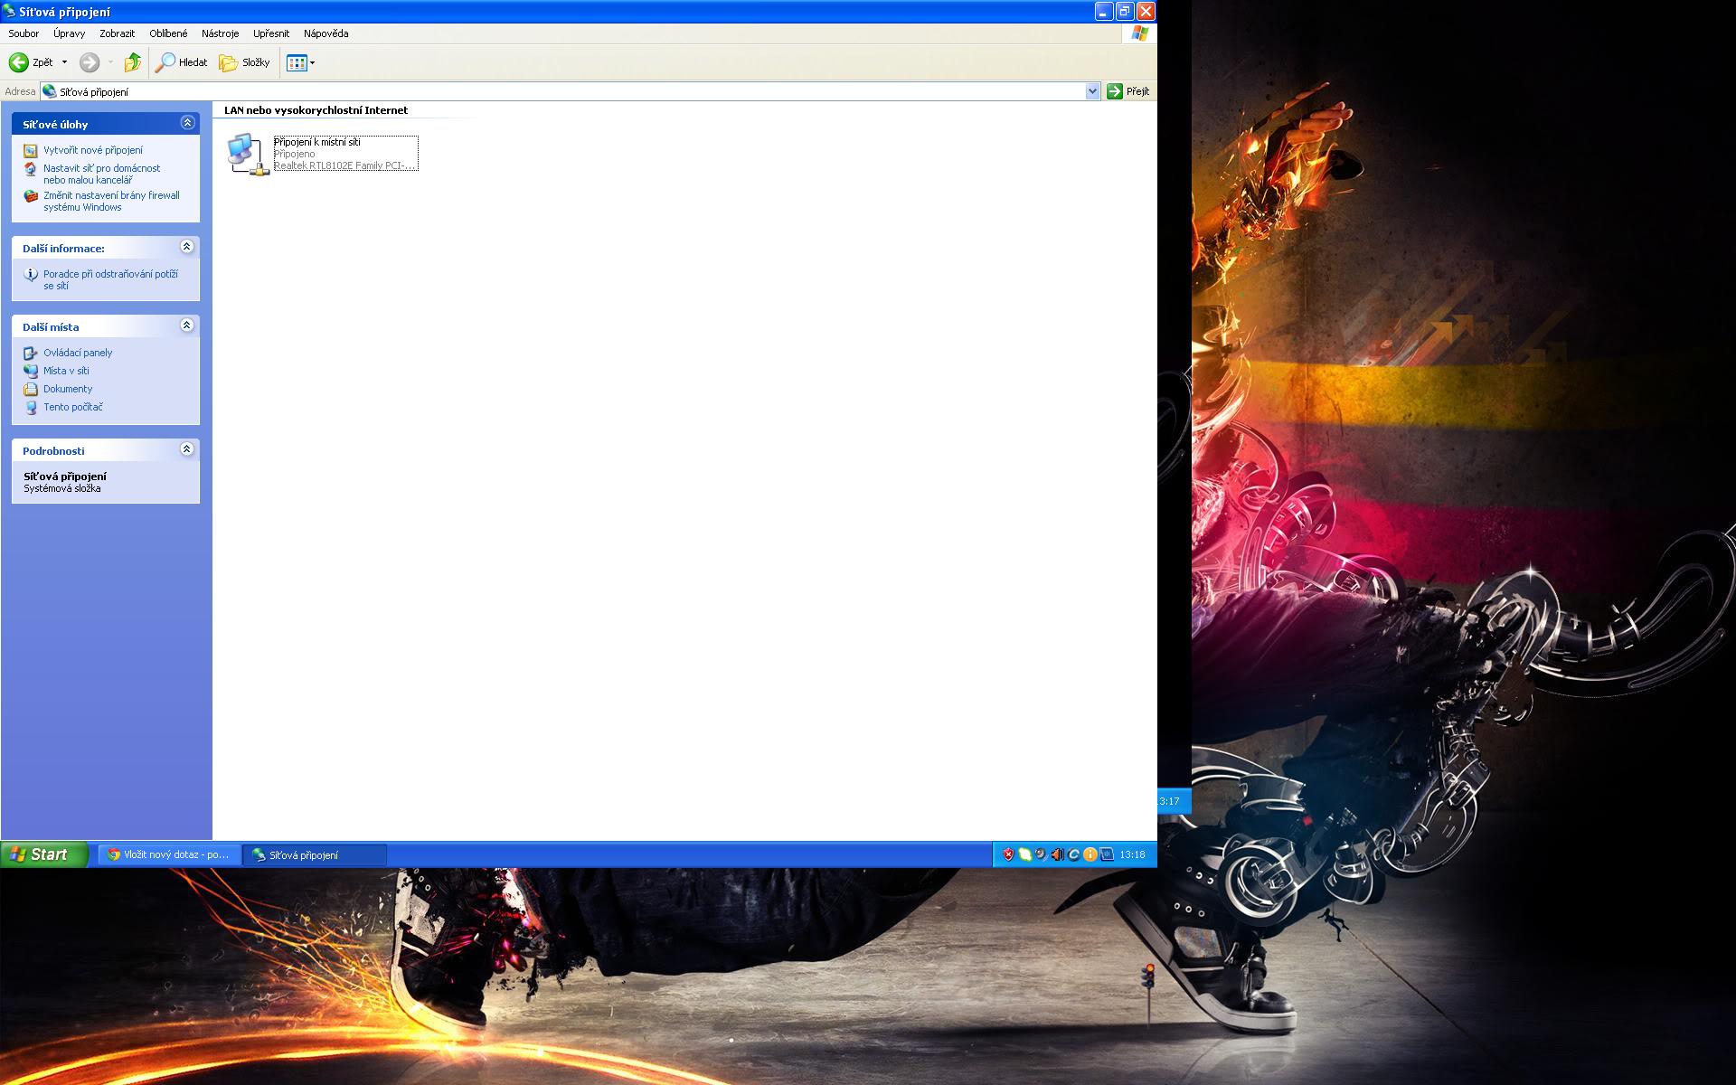1736x1085 pixels.
Task: Open the Nástroje menu
Action: coord(220,33)
